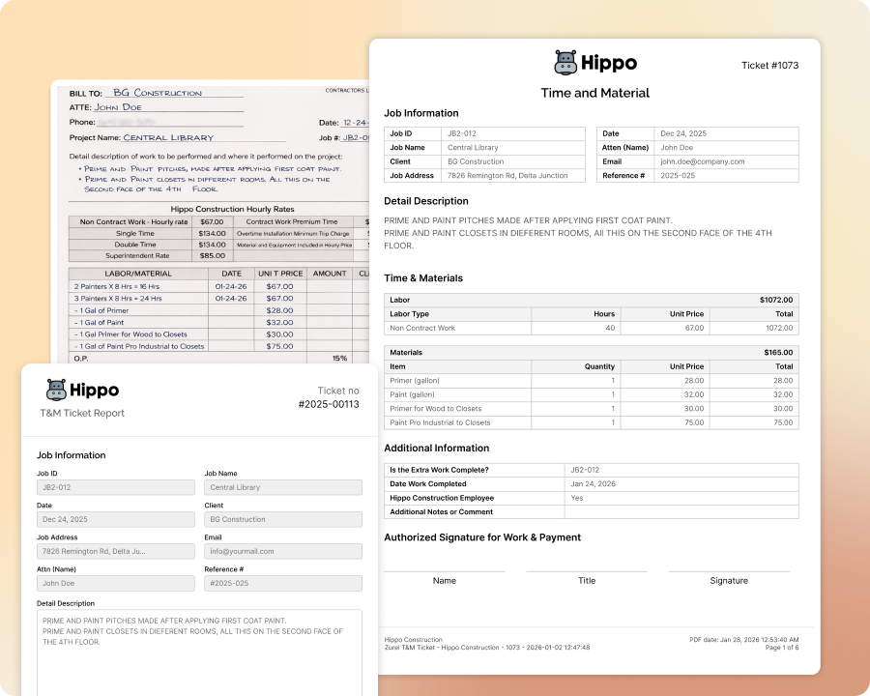Viewport: 870px width, 696px height.
Task: Click the Client field with BG Construction
Action: [x=283, y=519]
